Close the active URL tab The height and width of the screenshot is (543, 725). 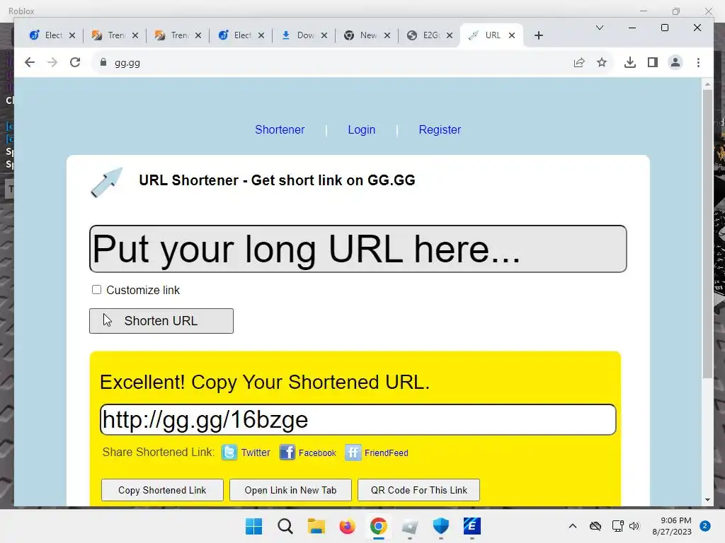(512, 35)
